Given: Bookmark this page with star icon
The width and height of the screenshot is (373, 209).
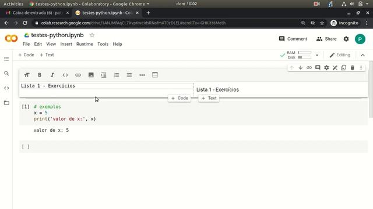Looking at the screenshot, I should pyautogui.click(x=322, y=23).
